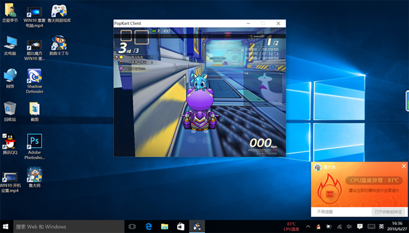Close the 鲁大师 CPU temperature popup

point(404,166)
